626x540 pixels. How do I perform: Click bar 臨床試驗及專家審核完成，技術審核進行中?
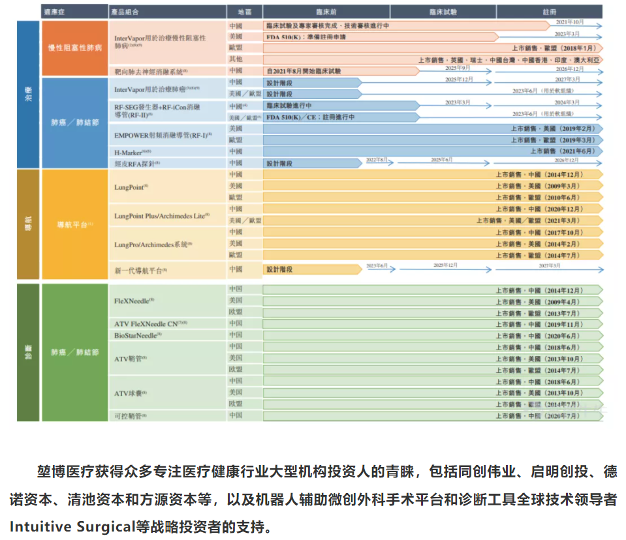(x=407, y=25)
